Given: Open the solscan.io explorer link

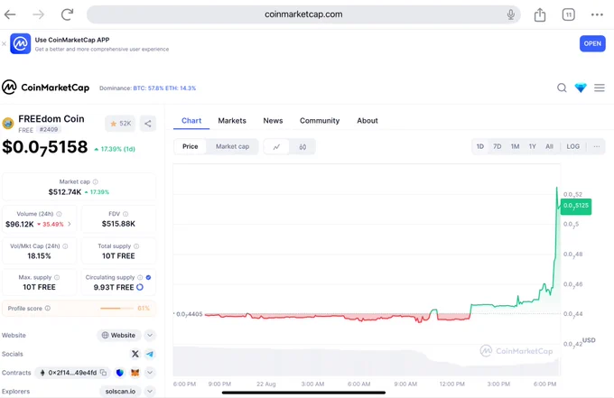Looking at the screenshot, I should [120, 392].
